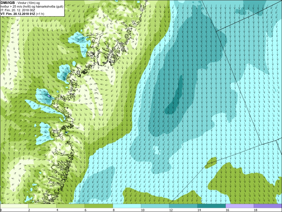This screenshot has width=282, height=212.
Task: Click the legend scale label '8'
Action: click(113, 210)
